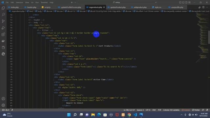The height and width of the screenshot is (118, 210).
Task: Open the Run and Debug view
Action: coord(3,28)
